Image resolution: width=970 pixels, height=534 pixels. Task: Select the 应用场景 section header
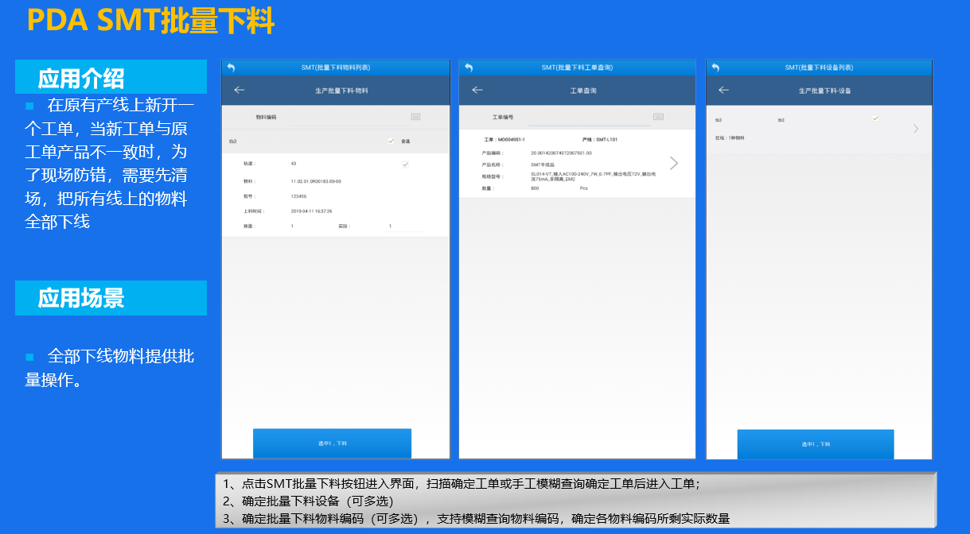(x=111, y=298)
